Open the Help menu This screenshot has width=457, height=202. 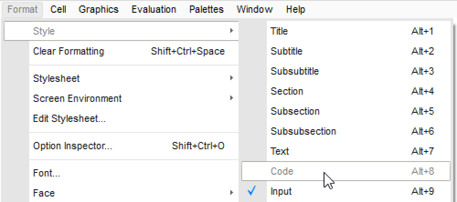click(x=296, y=9)
